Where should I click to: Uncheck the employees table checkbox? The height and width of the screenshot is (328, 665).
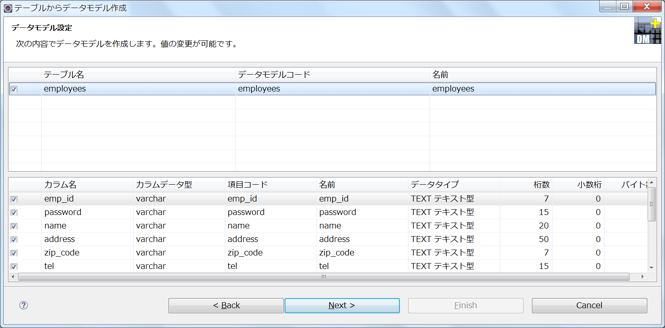[14, 89]
